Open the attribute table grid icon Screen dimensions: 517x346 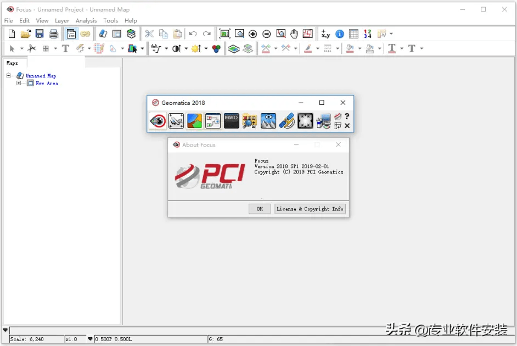click(353, 34)
